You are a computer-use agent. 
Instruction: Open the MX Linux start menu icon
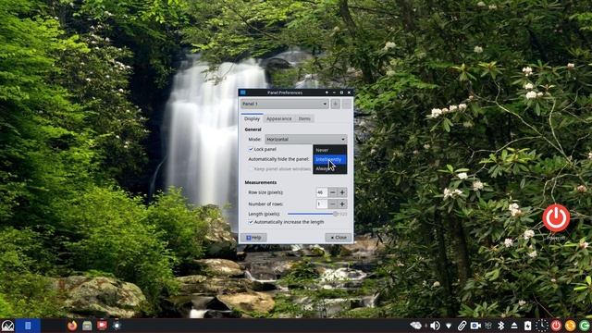7,326
